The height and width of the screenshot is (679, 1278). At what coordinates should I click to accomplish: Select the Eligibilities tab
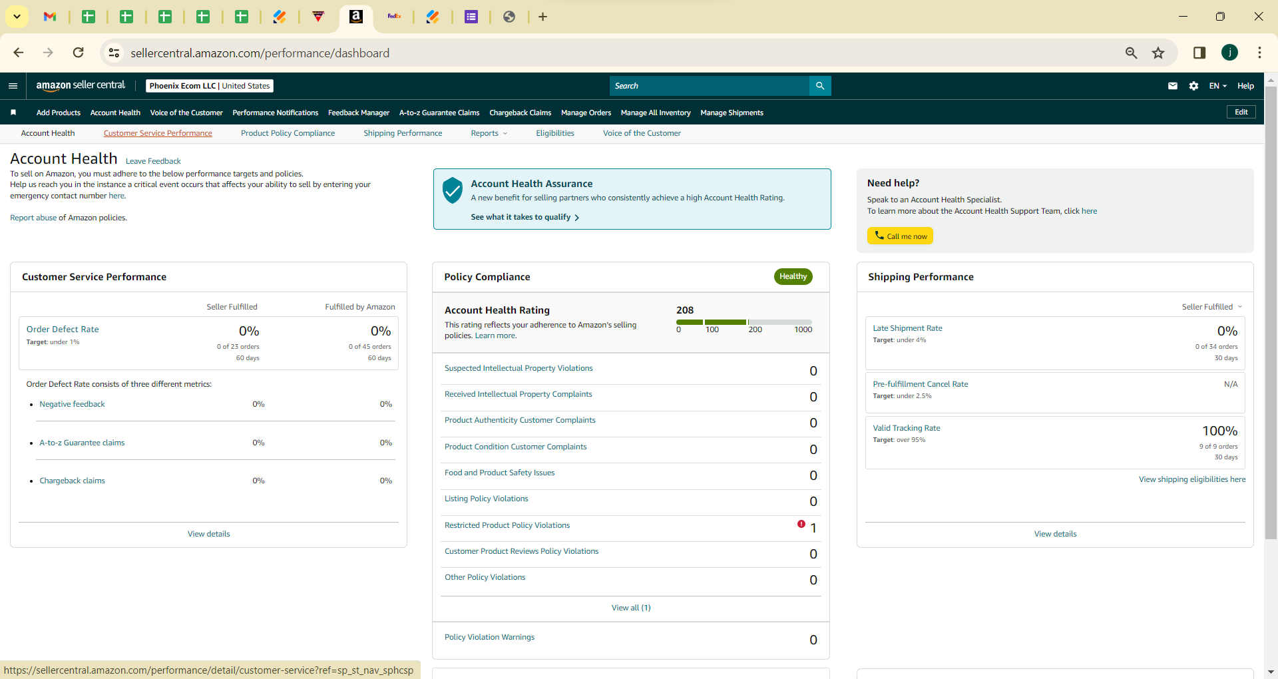(555, 133)
